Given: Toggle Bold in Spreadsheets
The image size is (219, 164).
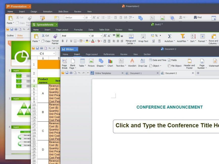Looking at the screenshot, I should (63, 41).
